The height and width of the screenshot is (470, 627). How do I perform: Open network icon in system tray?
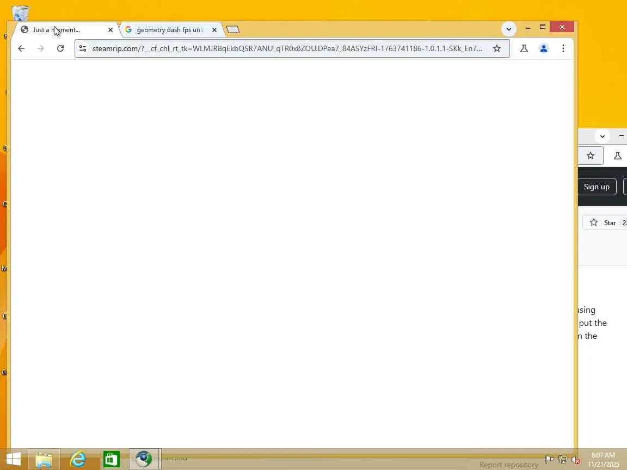563,460
